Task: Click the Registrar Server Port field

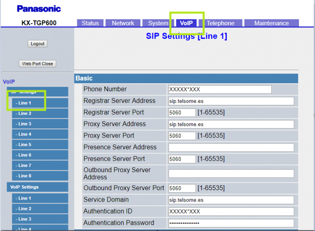Action: tap(182, 113)
